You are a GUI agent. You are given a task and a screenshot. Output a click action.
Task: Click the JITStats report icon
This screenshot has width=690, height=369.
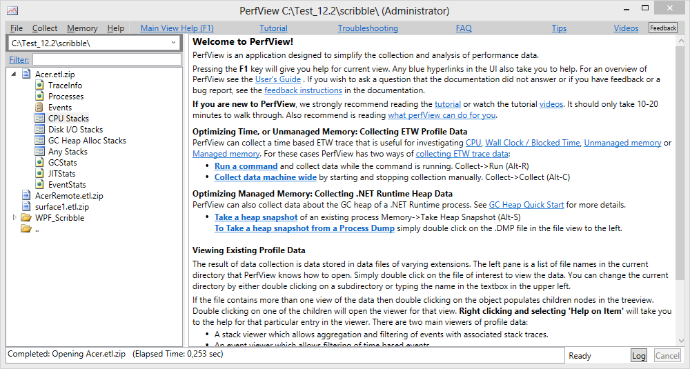[x=39, y=173]
